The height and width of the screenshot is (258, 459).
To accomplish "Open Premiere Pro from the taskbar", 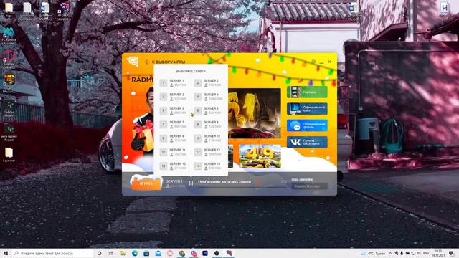I will point(205,253).
